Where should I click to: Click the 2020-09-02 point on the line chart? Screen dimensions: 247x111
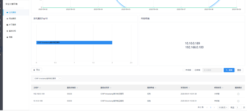click(43, 7)
